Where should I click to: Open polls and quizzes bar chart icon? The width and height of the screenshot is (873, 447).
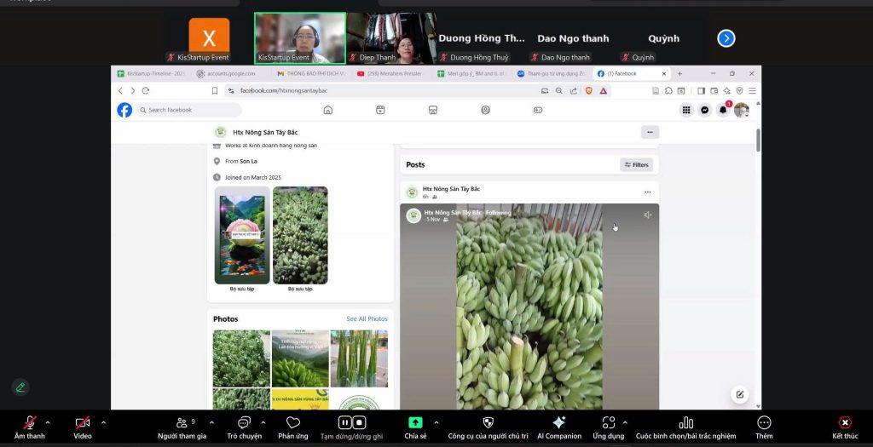click(685, 422)
